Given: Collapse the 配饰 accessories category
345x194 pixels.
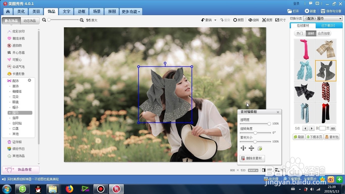Looking at the screenshot, I should click(29, 80).
